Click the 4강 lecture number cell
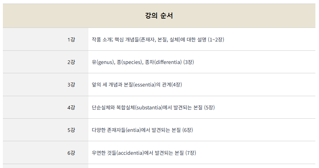This screenshot has height=168, width=319. 71,107
